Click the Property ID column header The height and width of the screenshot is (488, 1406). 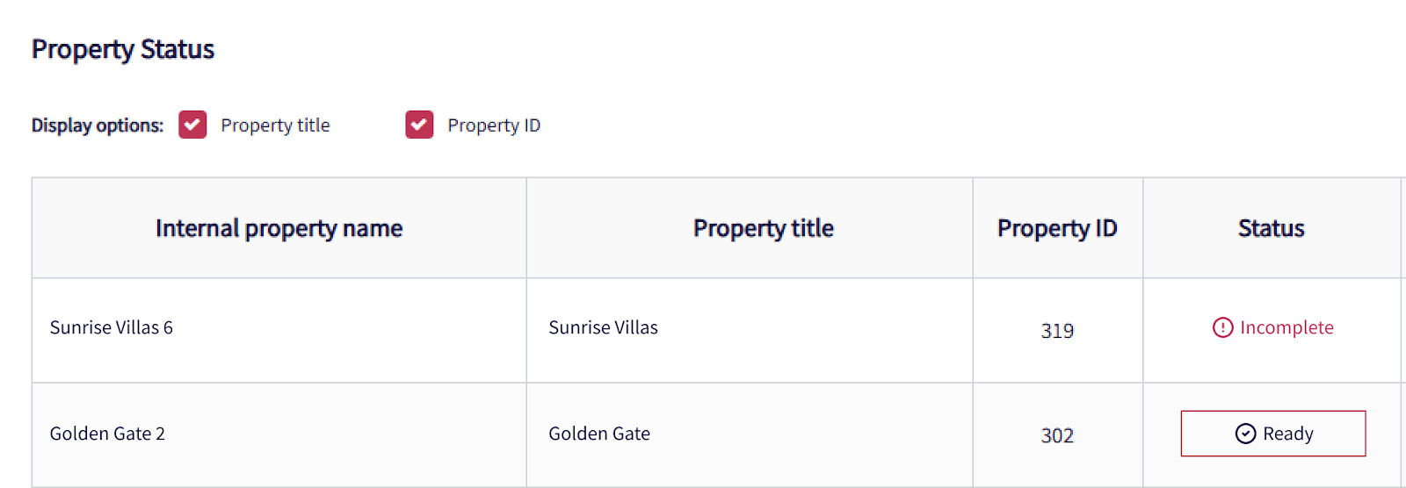[x=1057, y=228]
